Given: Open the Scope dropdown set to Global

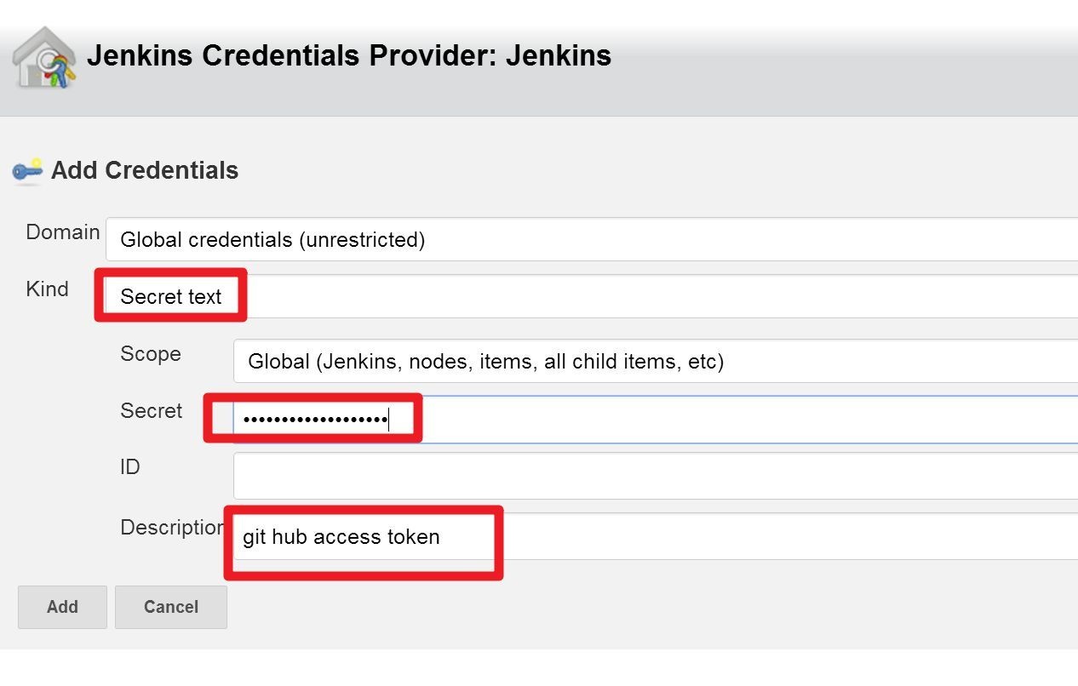Looking at the screenshot, I should 656,361.
